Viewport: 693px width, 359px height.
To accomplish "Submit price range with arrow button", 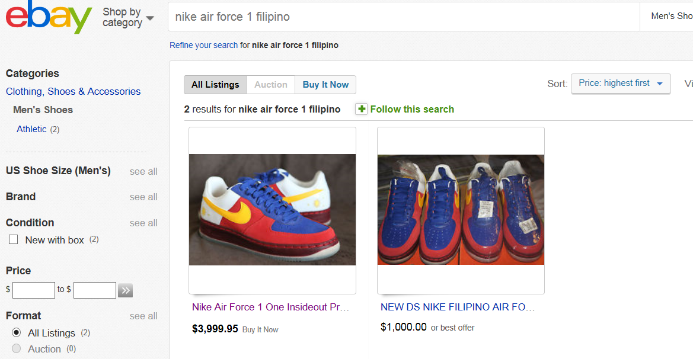I will click(x=125, y=290).
